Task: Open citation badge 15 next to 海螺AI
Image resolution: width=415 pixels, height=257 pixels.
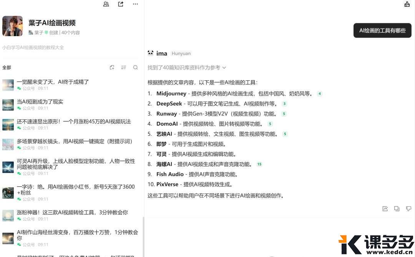Action: coord(259,164)
